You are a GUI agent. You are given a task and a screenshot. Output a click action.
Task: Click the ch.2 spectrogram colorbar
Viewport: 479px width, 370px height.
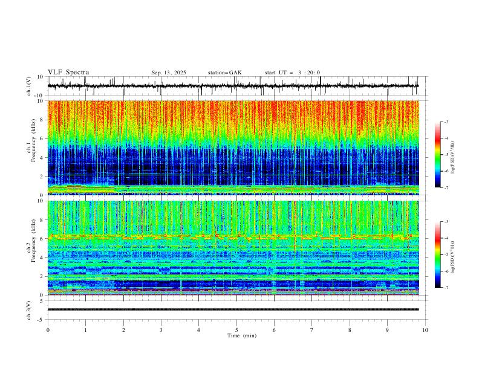click(437, 255)
